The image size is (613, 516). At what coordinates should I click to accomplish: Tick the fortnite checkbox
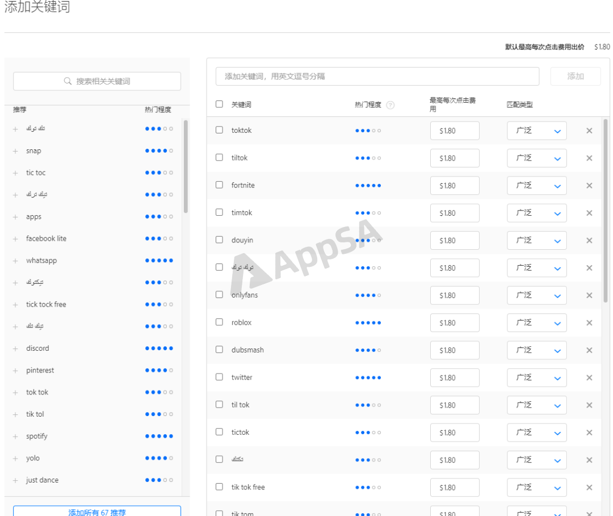point(219,184)
